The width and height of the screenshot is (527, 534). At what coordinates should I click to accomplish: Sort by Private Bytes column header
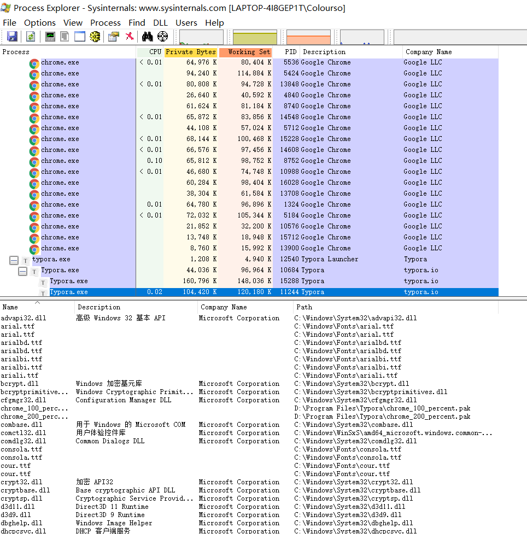191,52
